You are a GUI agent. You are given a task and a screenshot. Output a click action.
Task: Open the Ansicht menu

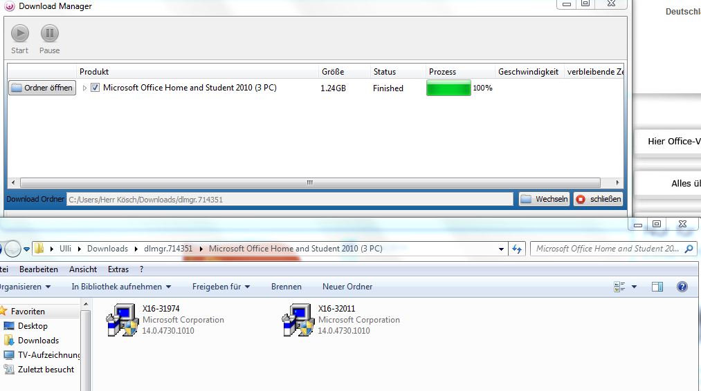83,269
